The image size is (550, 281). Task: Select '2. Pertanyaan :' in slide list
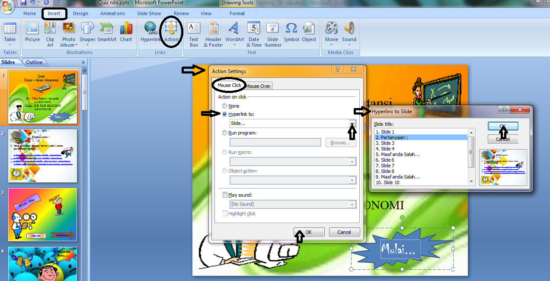(421, 137)
